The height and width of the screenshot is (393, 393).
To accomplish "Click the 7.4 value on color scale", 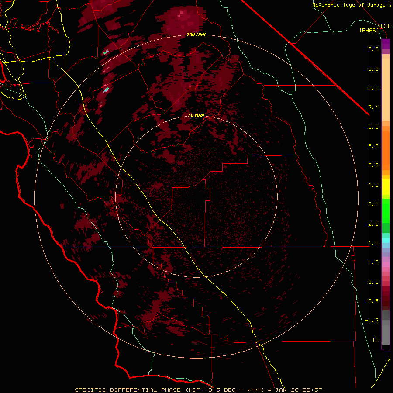I will pyautogui.click(x=373, y=107).
